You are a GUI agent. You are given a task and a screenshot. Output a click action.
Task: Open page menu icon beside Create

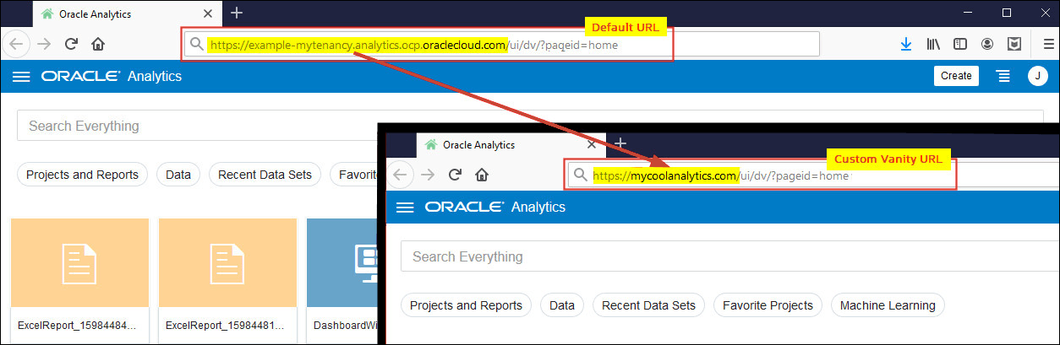[x=1003, y=76]
